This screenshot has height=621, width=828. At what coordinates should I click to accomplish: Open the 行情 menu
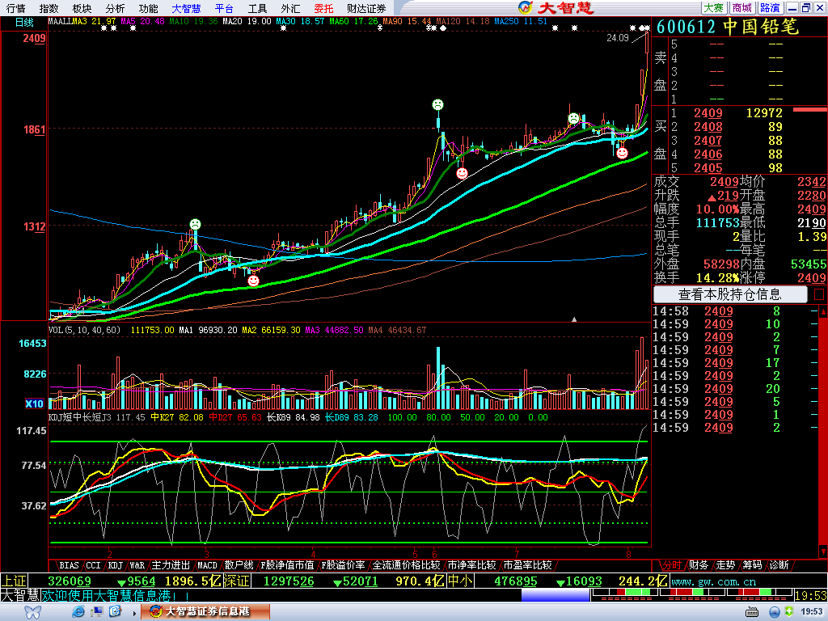(16, 8)
